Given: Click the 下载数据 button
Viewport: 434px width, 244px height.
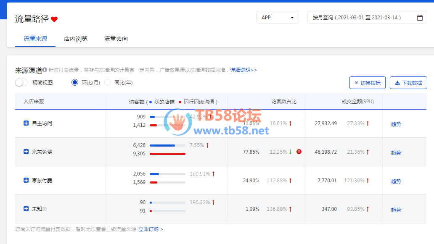Looking at the screenshot, I should coord(408,83).
